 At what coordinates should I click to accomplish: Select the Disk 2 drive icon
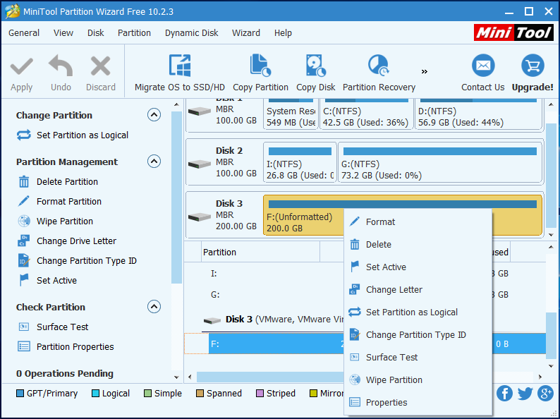[x=200, y=164]
